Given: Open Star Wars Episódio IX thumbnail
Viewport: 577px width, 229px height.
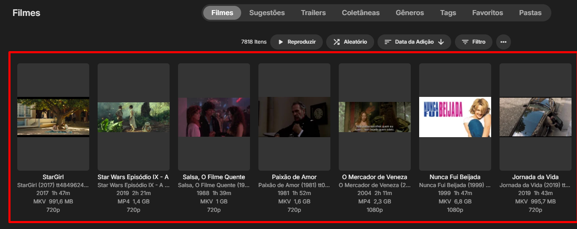Looking at the screenshot, I should pyautogui.click(x=133, y=117).
